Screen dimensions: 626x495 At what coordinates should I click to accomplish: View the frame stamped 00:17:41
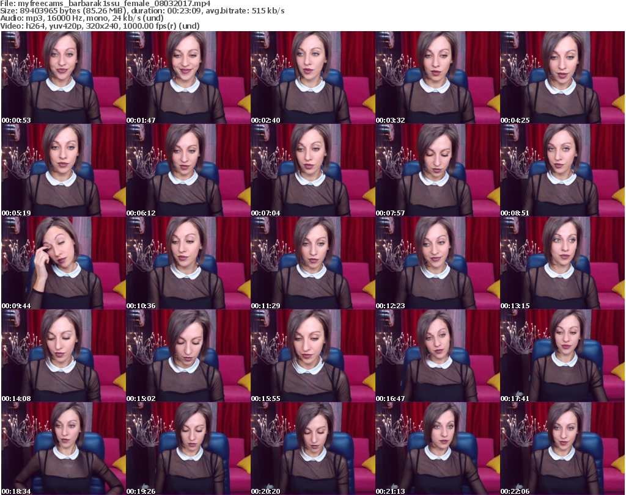click(562, 355)
